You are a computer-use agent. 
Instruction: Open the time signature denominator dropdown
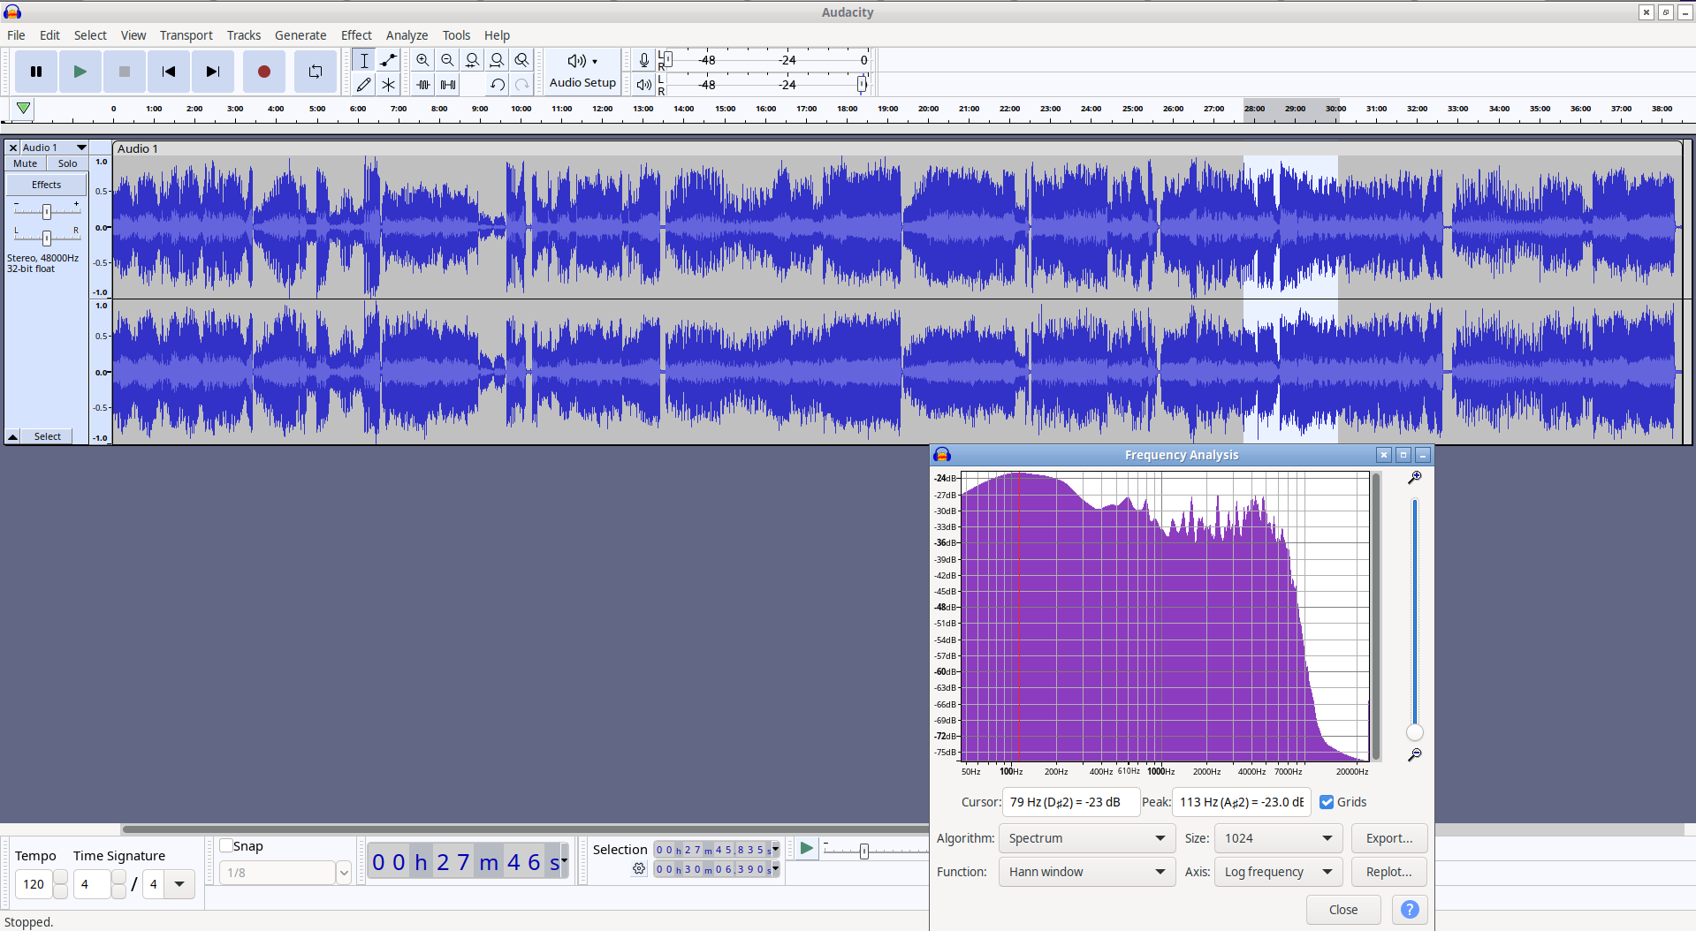tap(180, 883)
